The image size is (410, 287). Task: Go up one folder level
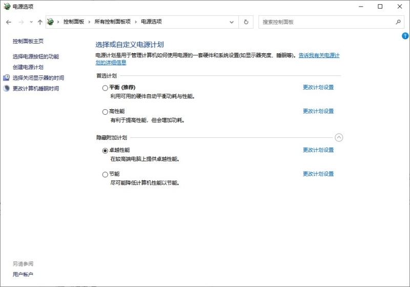tap(40, 22)
